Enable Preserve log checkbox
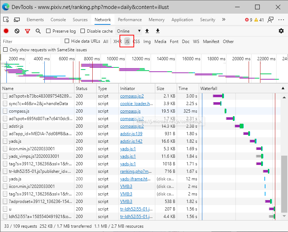This screenshot has height=232, width=288. click(48, 31)
